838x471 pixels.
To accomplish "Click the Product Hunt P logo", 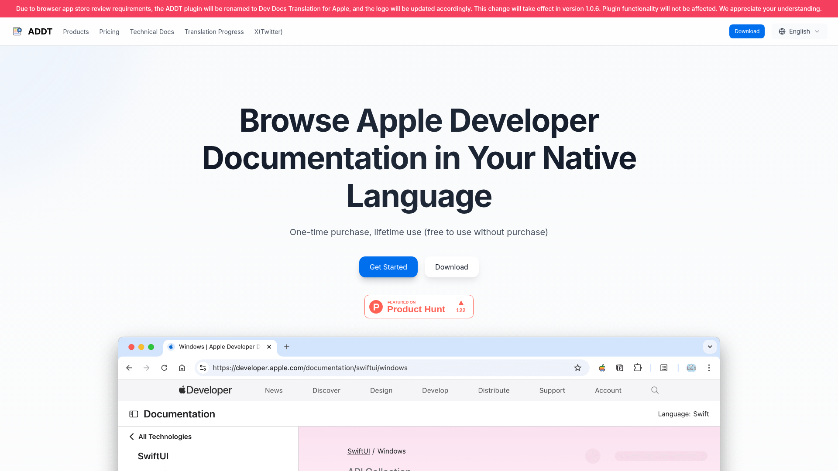I will [x=376, y=307].
